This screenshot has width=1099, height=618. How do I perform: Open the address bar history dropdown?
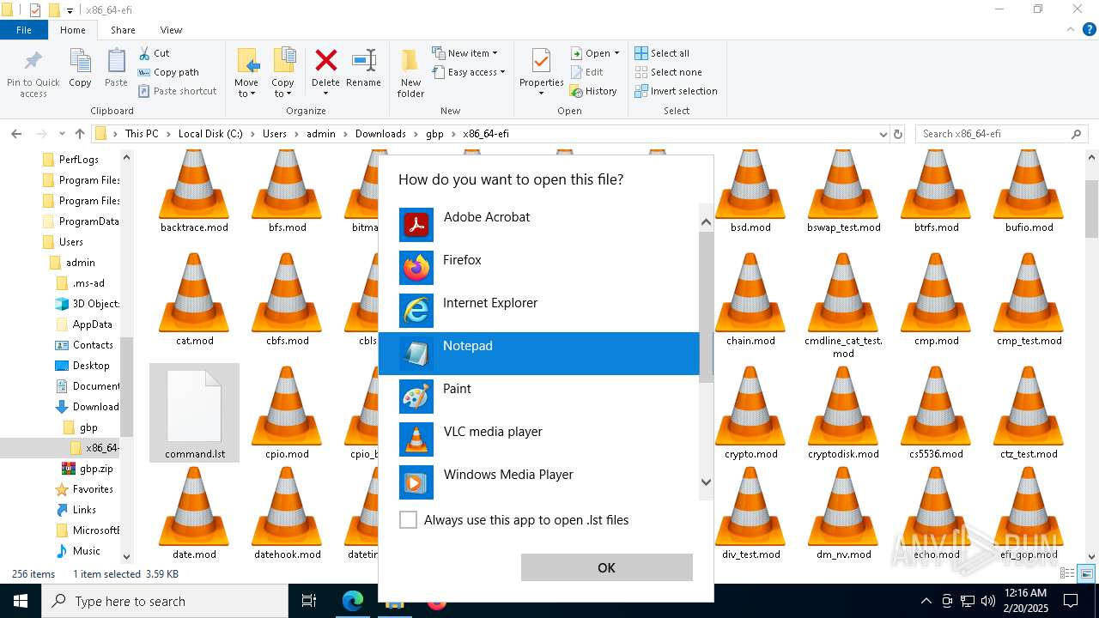883,134
